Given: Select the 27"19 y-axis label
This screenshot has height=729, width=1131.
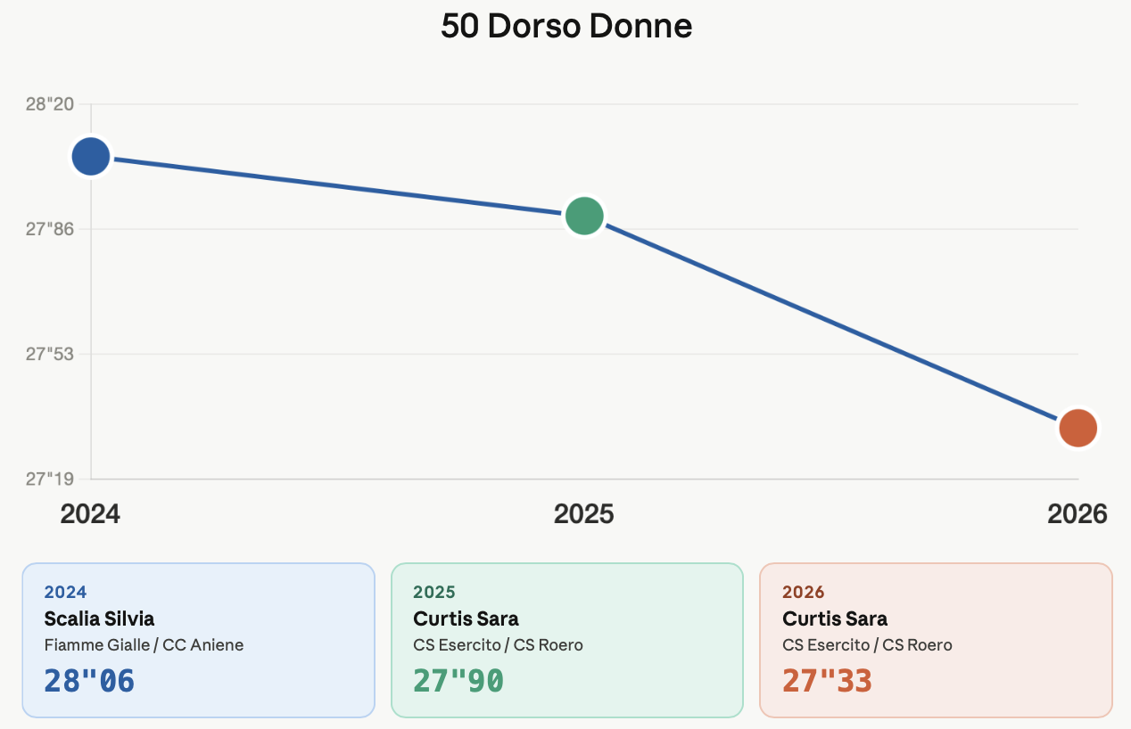Looking at the screenshot, I should coord(50,479).
